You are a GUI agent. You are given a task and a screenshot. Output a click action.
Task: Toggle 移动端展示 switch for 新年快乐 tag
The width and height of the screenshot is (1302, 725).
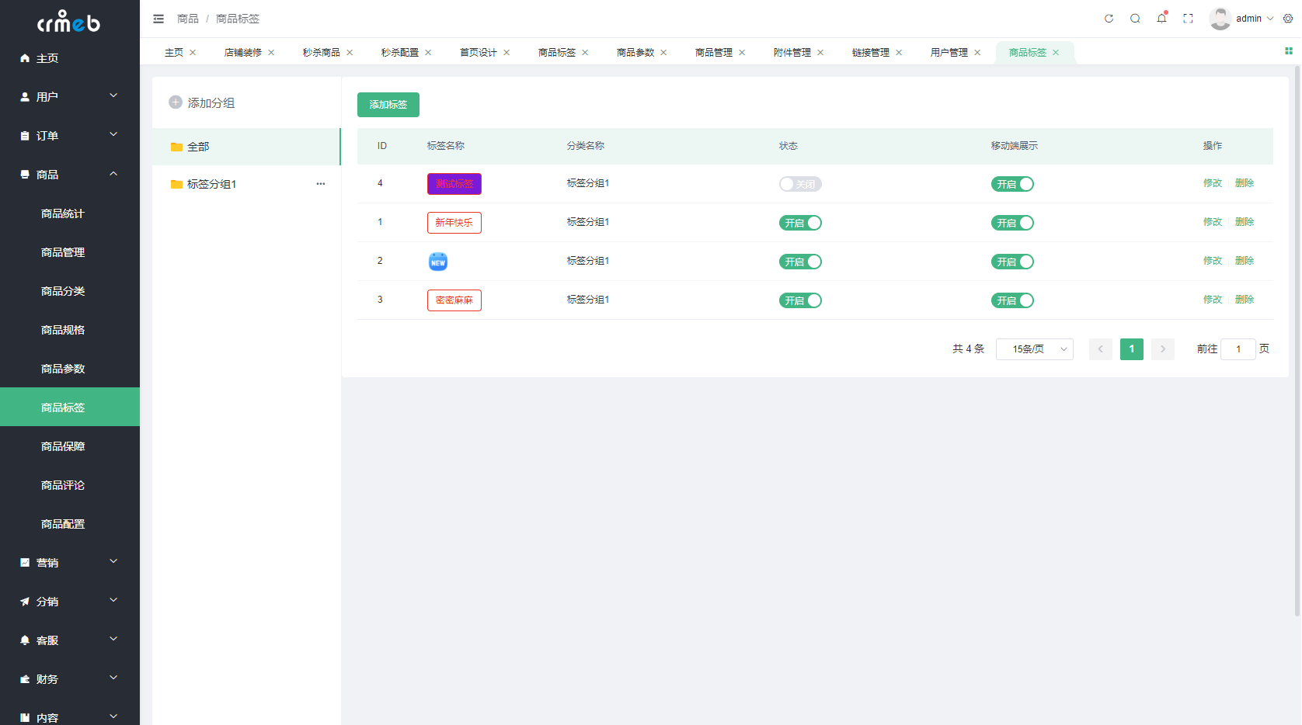(1012, 223)
